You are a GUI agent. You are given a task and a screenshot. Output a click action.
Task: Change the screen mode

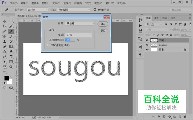coord(11,88)
